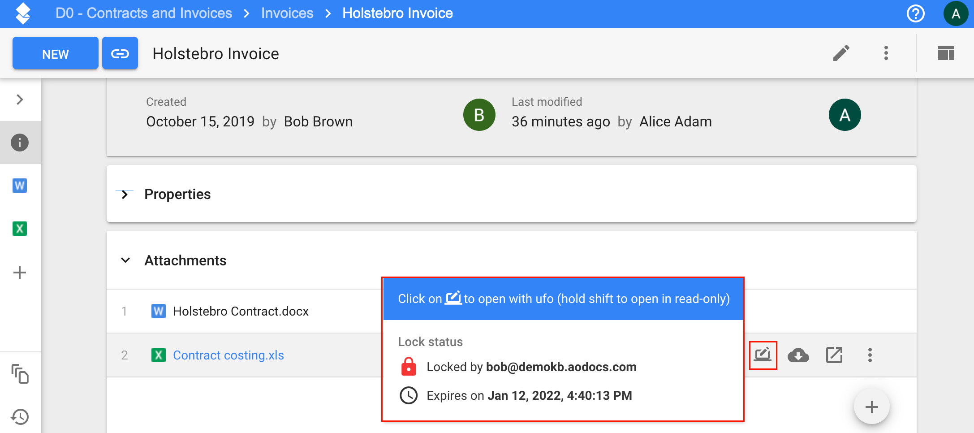
Task: Click the pencil edit document icon
Action: coord(841,53)
